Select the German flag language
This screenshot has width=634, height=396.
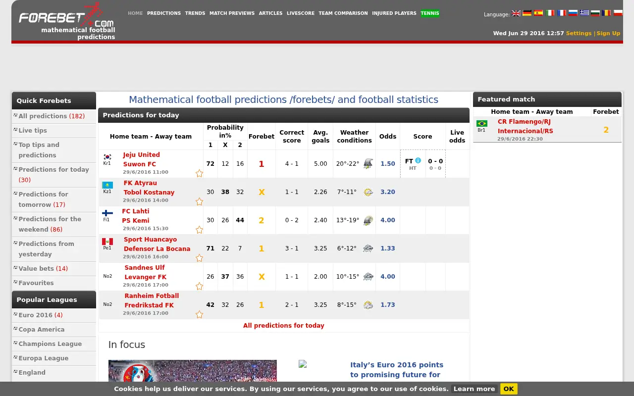tap(527, 13)
